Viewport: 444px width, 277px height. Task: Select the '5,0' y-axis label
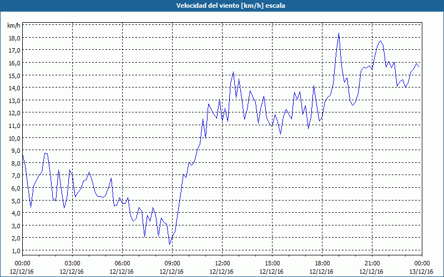16,201
